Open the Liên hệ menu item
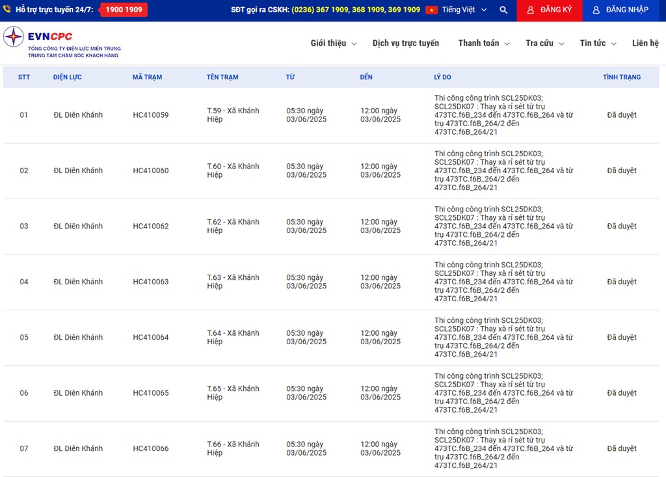 click(645, 44)
